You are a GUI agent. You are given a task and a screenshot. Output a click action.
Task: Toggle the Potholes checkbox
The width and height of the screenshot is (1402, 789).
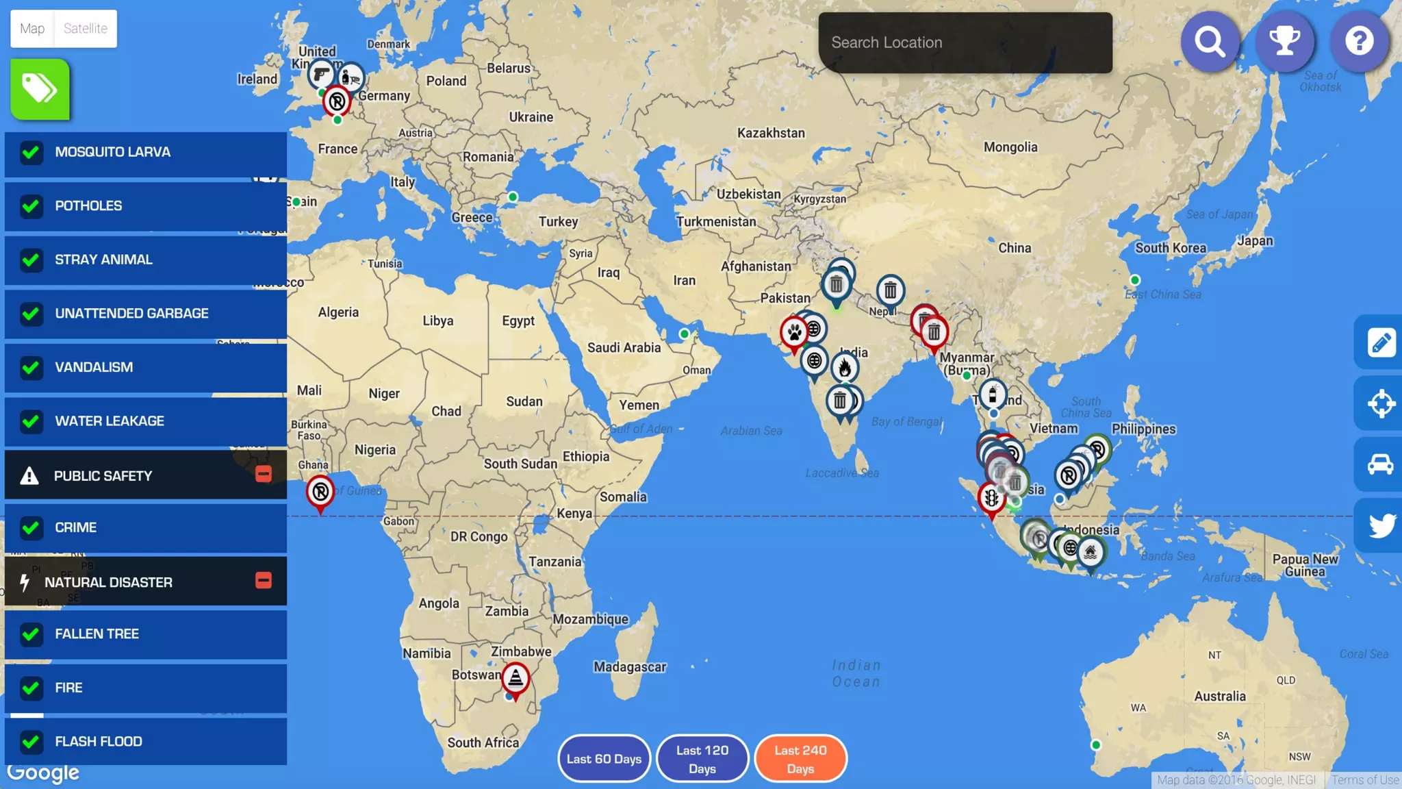click(31, 205)
